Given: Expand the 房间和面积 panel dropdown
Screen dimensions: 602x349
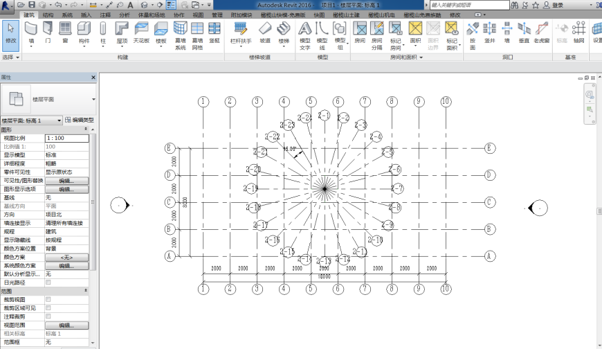Looking at the screenshot, I should pyautogui.click(x=406, y=57).
